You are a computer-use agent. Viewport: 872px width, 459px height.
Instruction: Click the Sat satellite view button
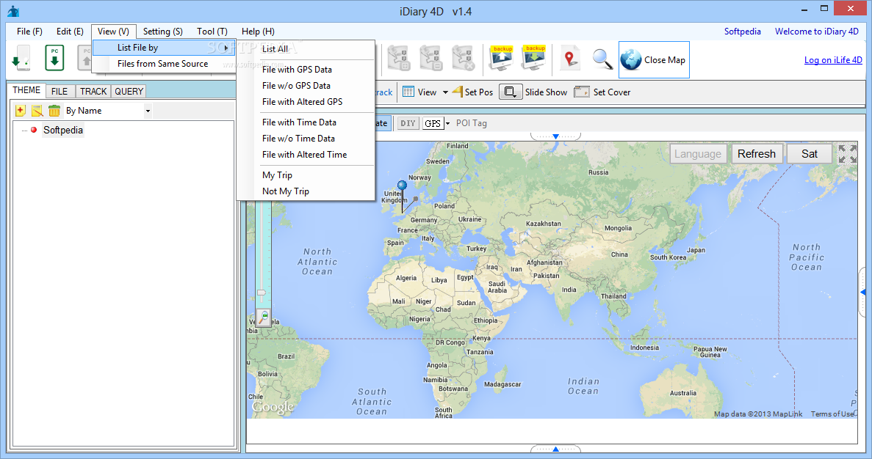pyautogui.click(x=809, y=154)
